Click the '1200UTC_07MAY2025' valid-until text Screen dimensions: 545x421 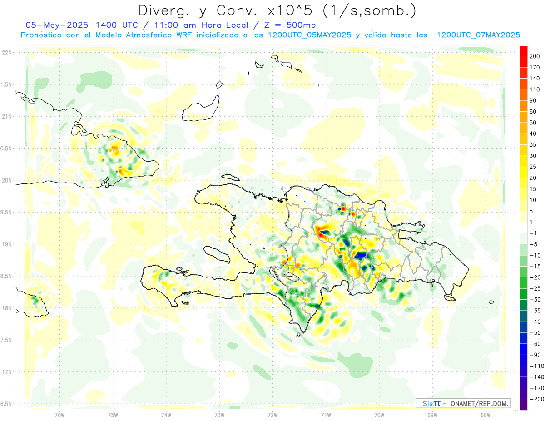(x=478, y=35)
